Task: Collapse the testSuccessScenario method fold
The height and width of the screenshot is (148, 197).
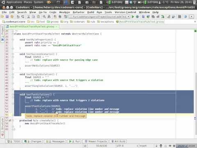Action: (x=13, y=54)
